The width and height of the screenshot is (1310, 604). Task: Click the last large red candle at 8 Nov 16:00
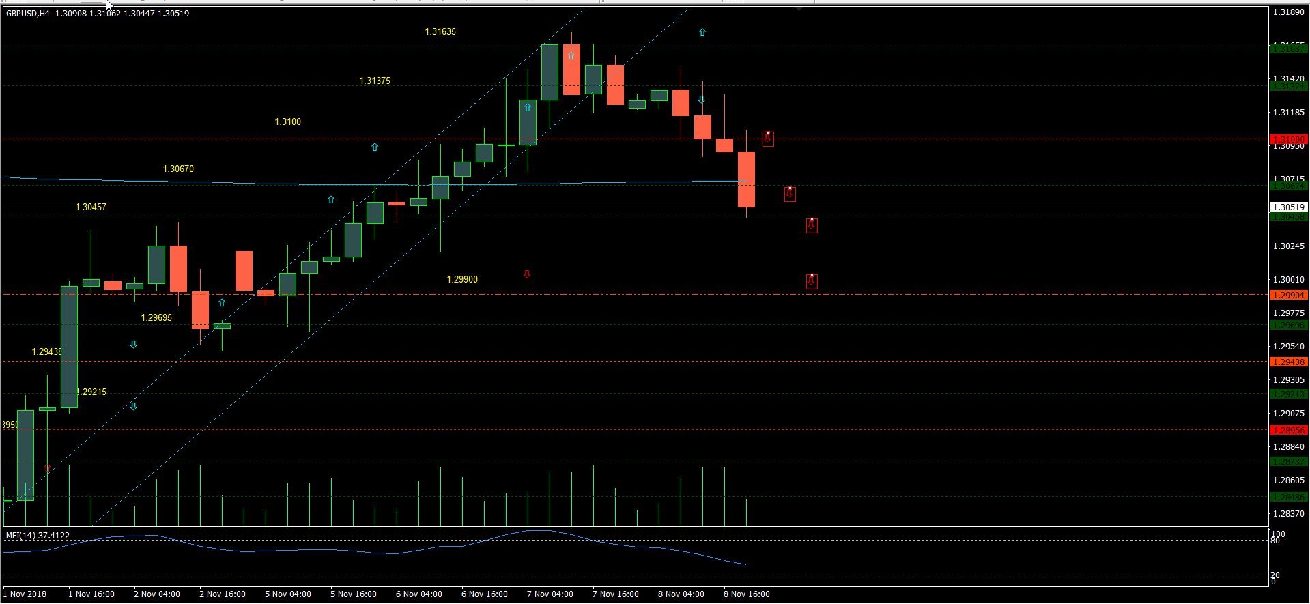click(x=746, y=179)
